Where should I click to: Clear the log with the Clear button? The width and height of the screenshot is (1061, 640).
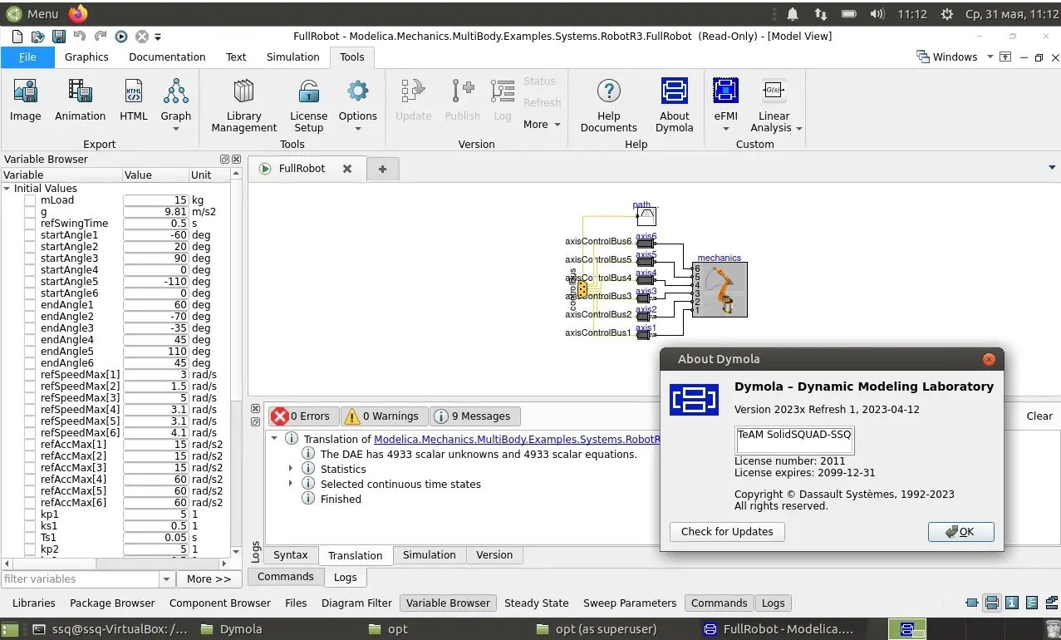pos(1039,416)
